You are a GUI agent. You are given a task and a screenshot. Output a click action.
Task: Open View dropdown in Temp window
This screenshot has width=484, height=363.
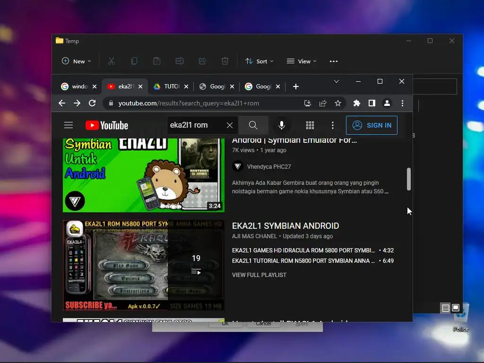302,61
